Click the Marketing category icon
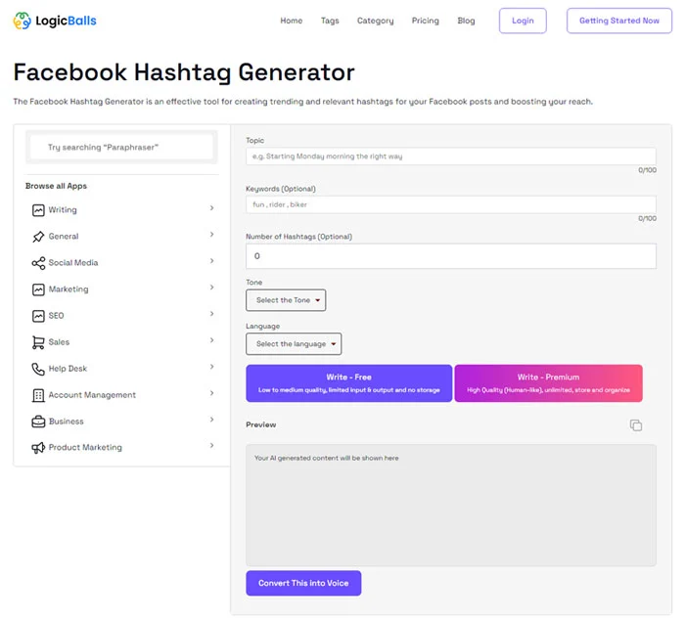 (x=38, y=289)
